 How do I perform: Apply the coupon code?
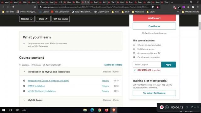(x=168, y=65)
